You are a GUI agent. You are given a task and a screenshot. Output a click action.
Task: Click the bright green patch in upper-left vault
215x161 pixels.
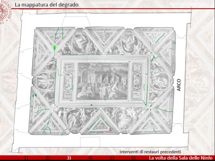point(55,48)
